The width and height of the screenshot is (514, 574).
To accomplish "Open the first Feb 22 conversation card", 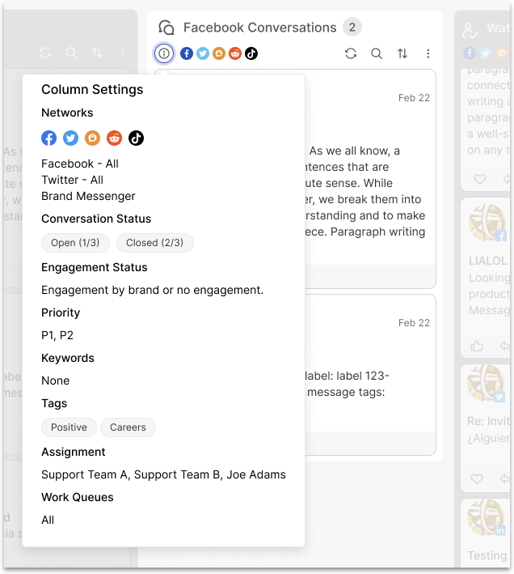I will click(370, 179).
